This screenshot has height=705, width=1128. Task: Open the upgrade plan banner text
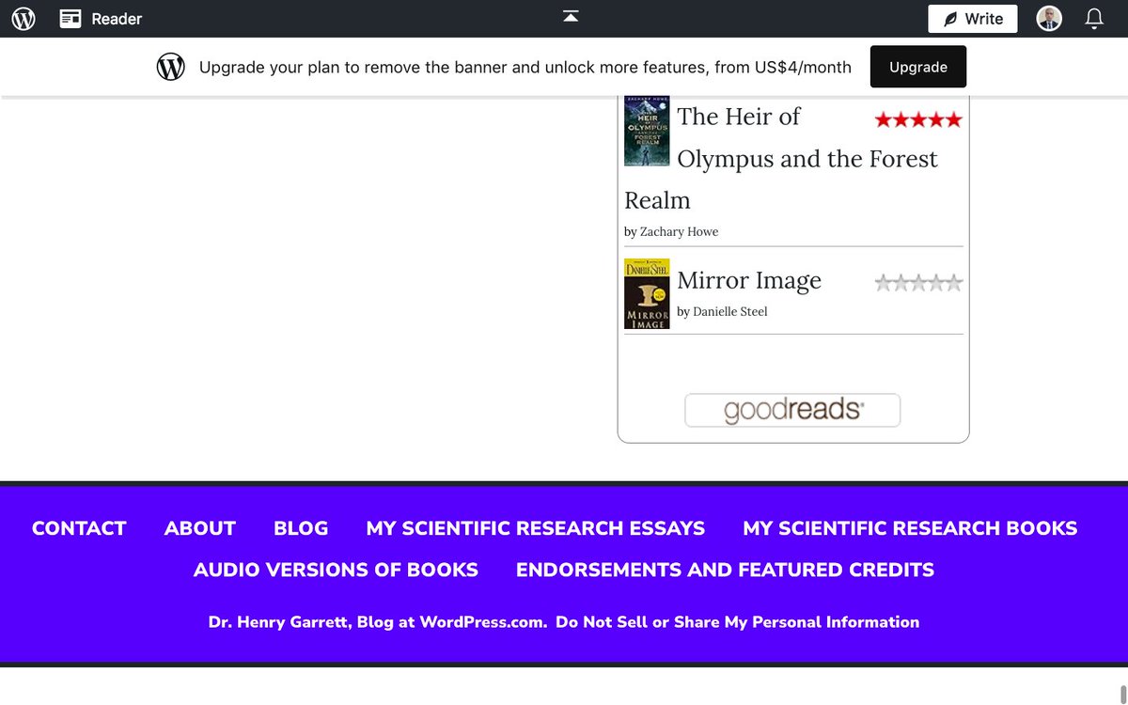(x=525, y=67)
